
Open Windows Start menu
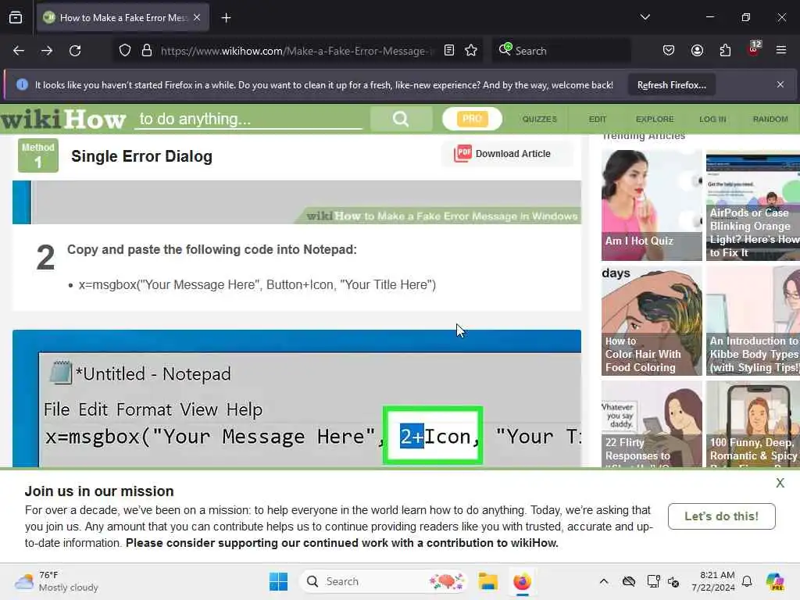(278, 581)
